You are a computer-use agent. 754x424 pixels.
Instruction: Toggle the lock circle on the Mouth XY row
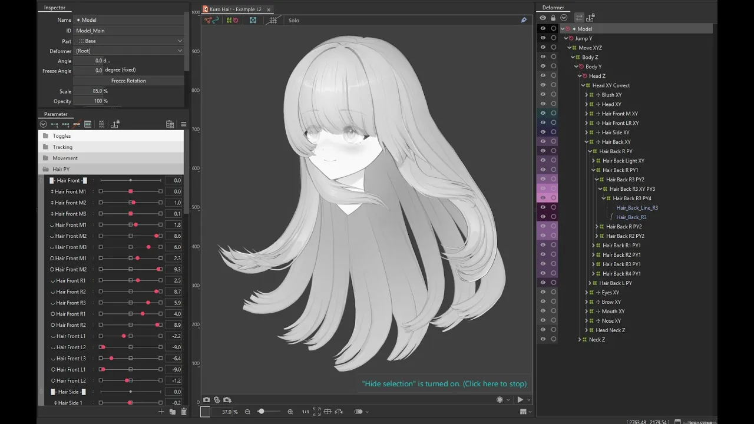pyautogui.click(x=553, y=311)
